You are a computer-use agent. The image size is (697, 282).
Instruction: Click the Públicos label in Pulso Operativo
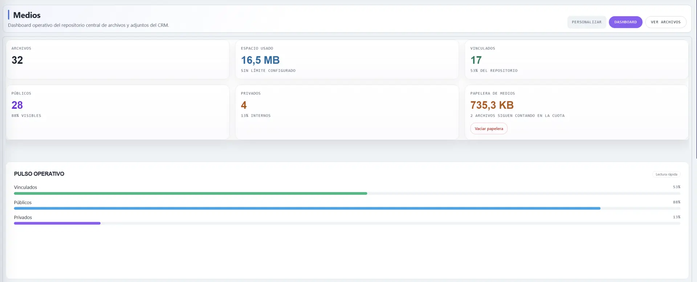tap(23, 203)
